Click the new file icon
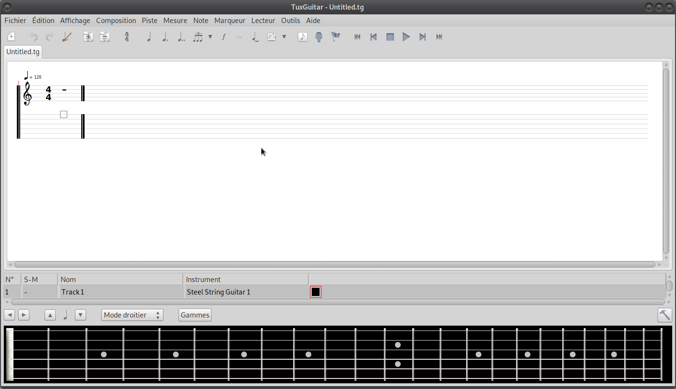The height and width of the screenshot is (389, 676). pos(12,37)
